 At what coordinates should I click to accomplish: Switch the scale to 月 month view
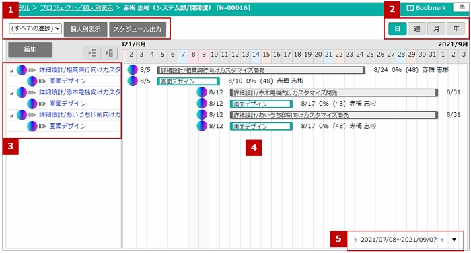click(437, 29)
